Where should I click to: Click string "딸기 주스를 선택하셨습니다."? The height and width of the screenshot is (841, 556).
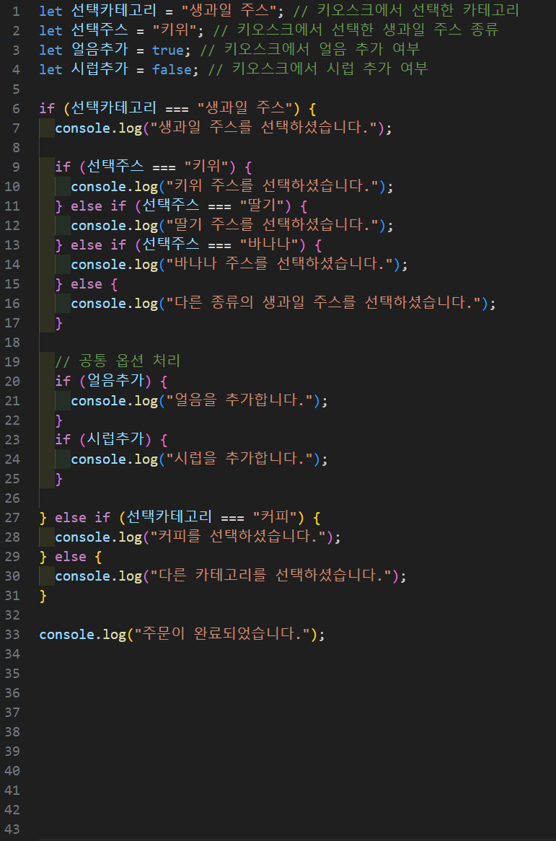[x=272, y=225]
